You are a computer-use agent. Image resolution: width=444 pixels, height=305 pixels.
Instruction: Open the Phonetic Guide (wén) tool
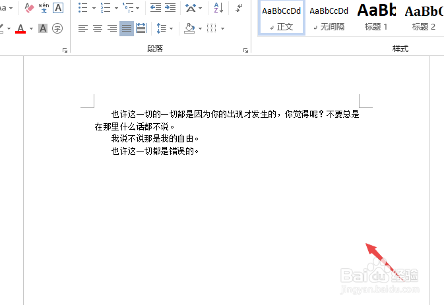pyautogui.click(x=44, y=8)
